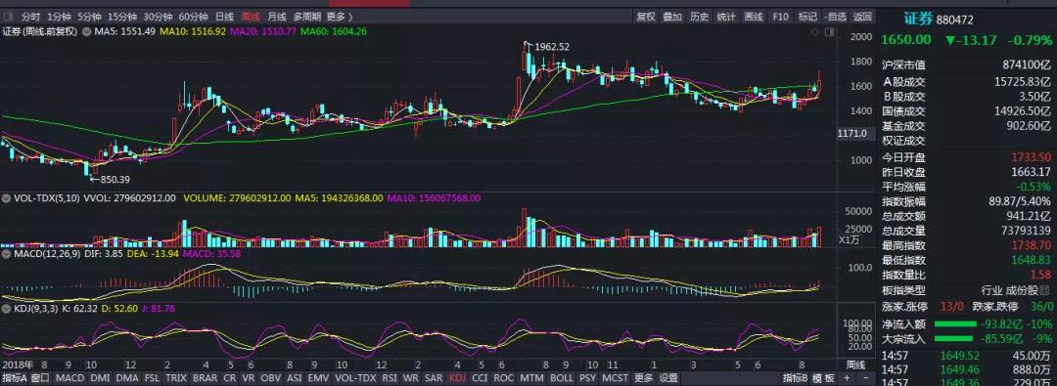The image size is (1057, 386).
Task: Click the F10 info button
Action: (781, 17)
